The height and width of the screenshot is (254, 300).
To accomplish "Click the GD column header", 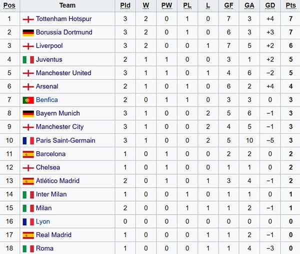I will (x=270, y=5).
